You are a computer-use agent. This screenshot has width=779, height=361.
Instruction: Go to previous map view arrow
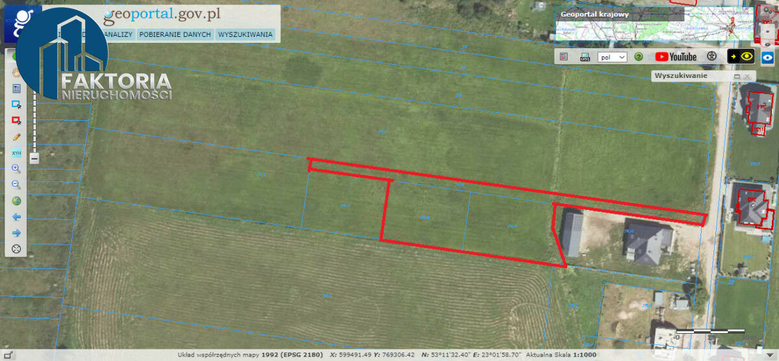coord(16,217)
